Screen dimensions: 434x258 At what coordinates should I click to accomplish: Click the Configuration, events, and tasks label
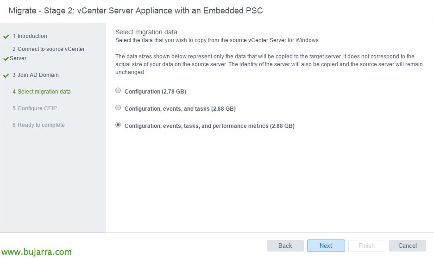point(180,109)
